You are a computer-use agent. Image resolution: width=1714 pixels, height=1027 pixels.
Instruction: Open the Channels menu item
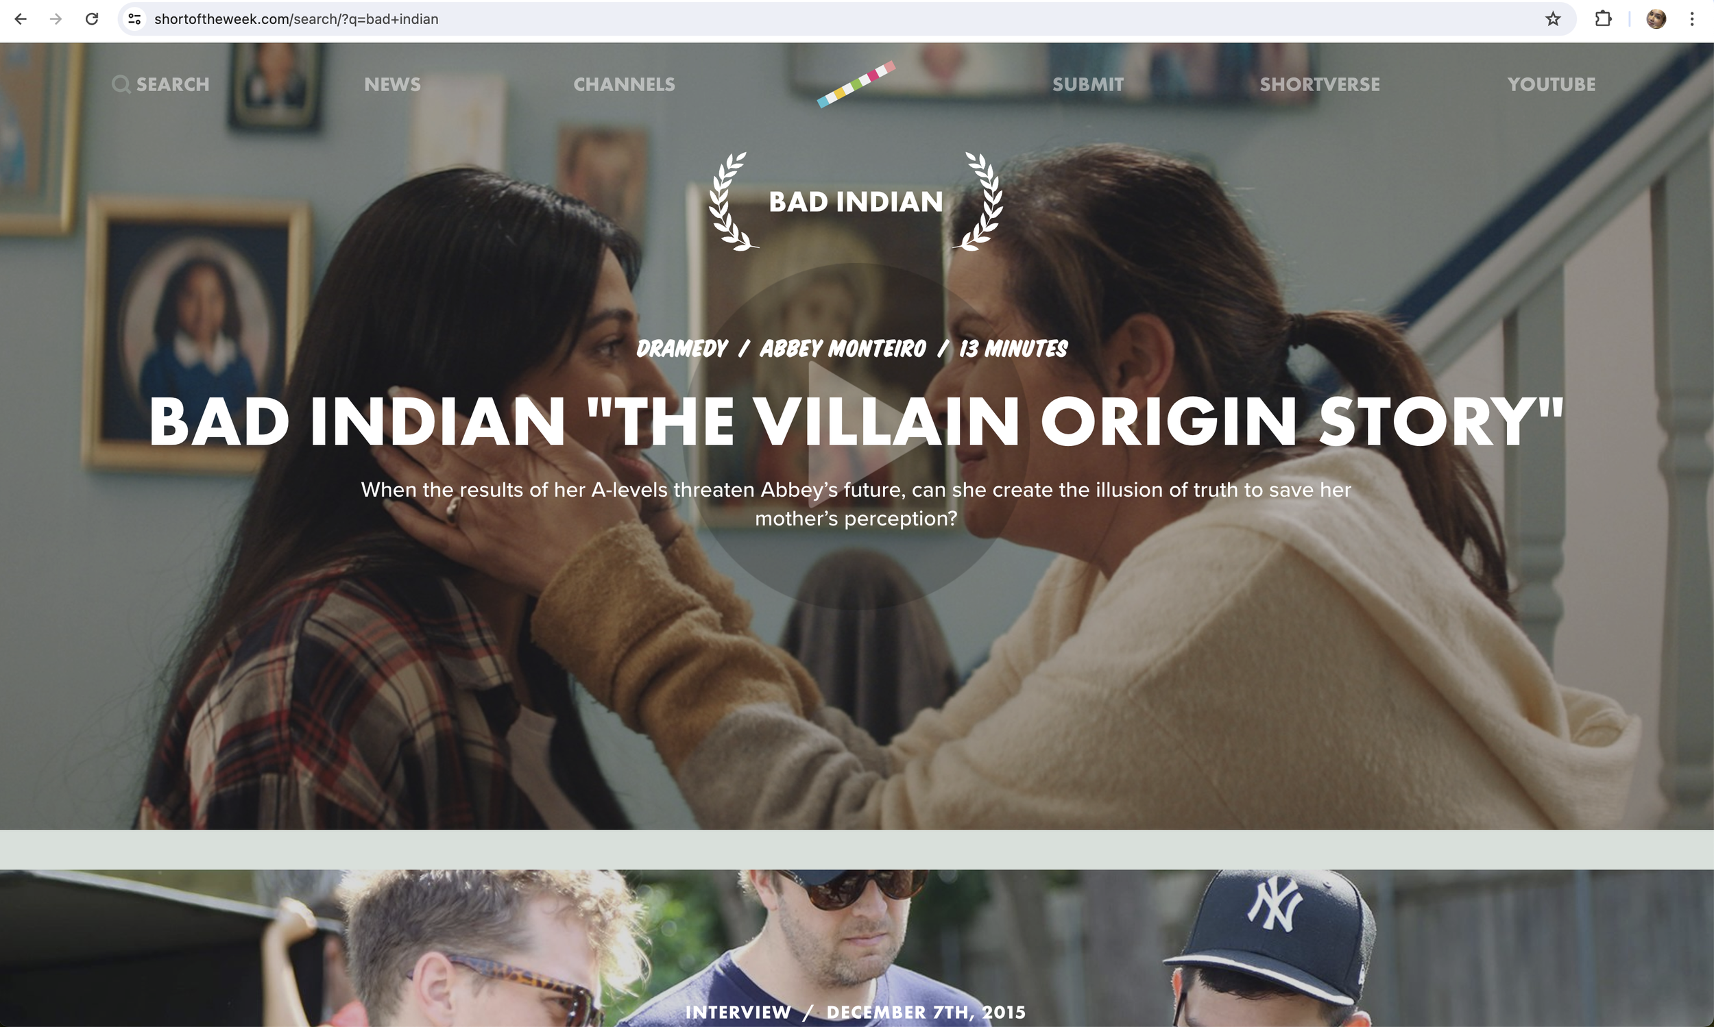pos(624,84)
